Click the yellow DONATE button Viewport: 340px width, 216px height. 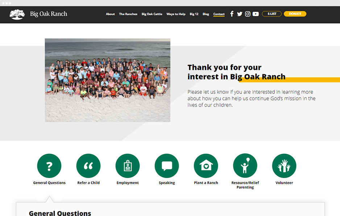(x=295, y=14)
